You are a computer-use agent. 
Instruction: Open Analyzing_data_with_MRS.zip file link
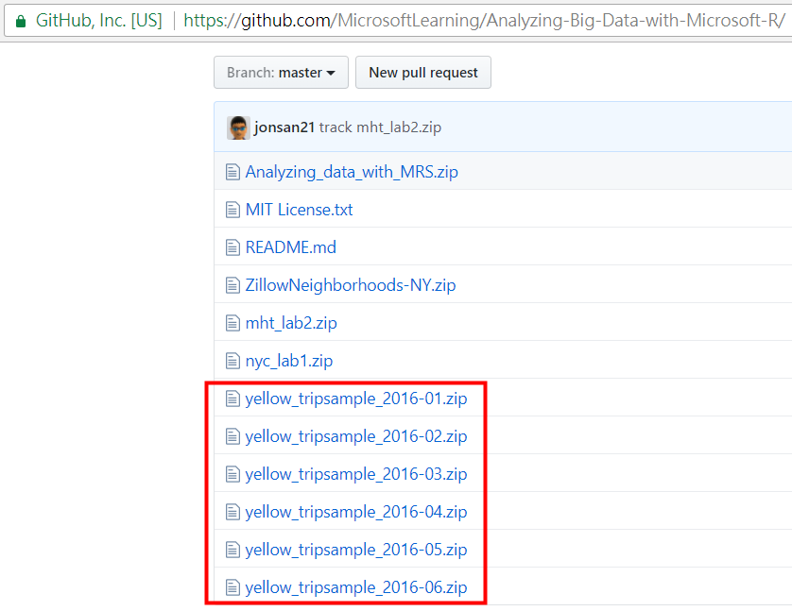pos(352,172)
